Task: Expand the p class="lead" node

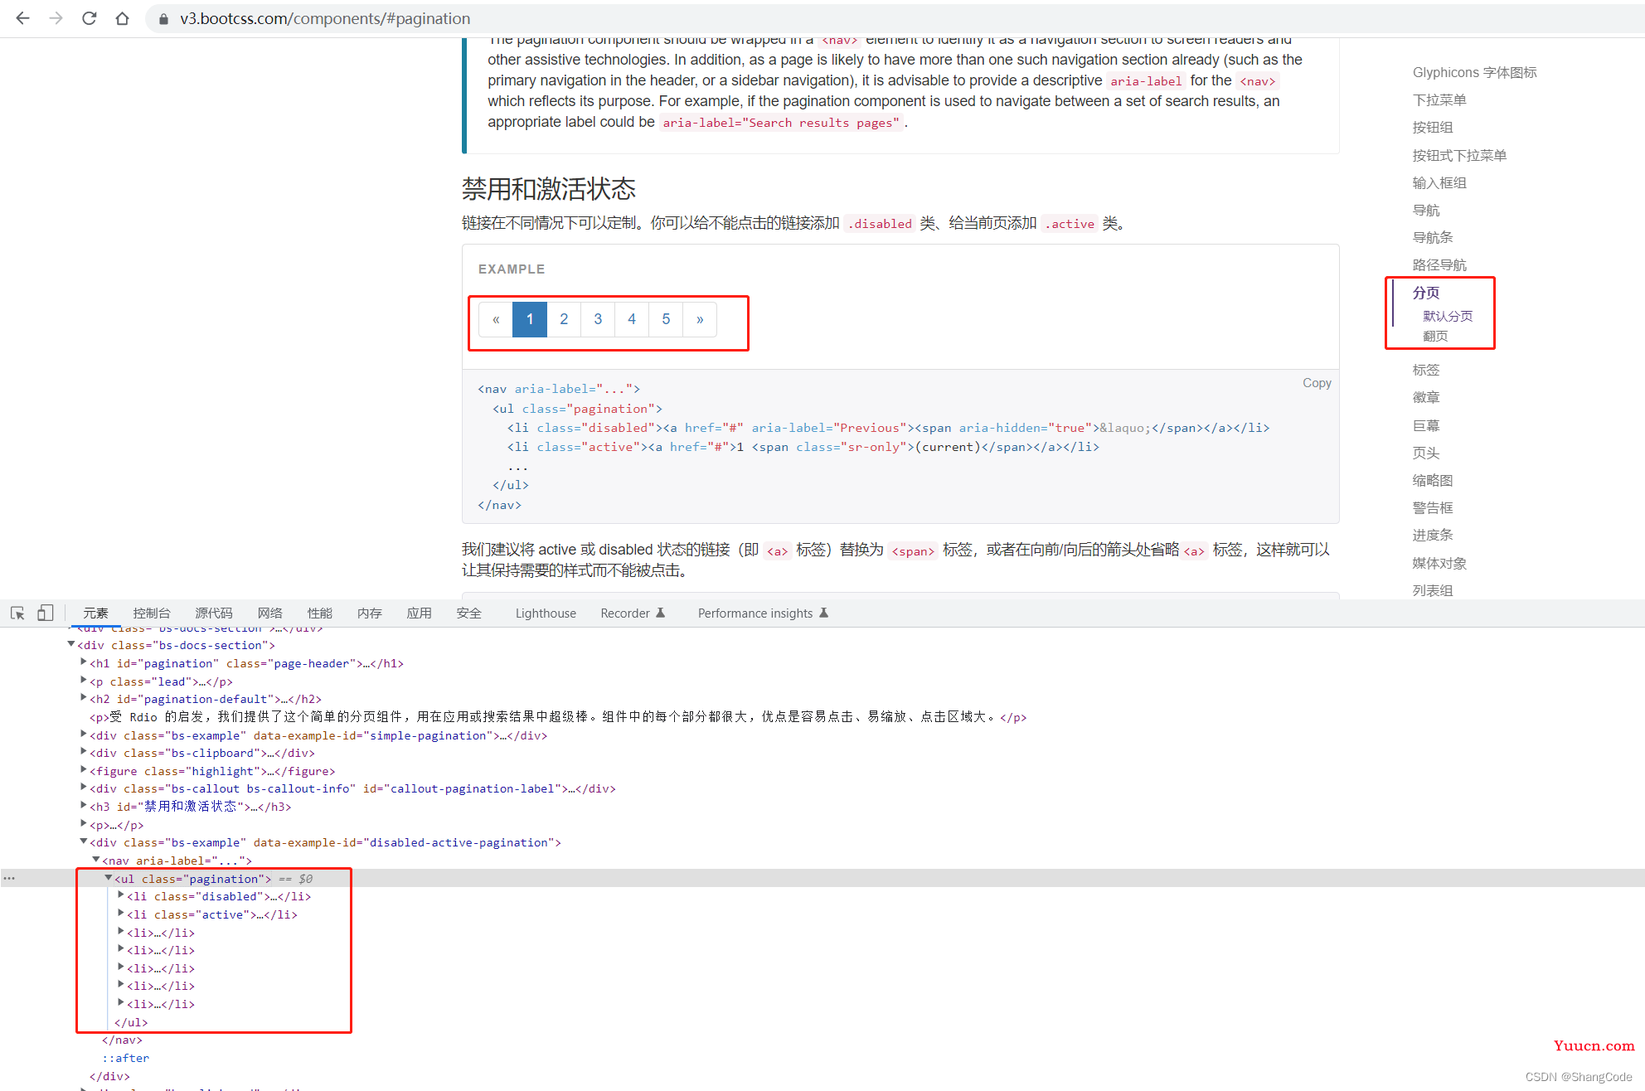Action: [84, 681]
